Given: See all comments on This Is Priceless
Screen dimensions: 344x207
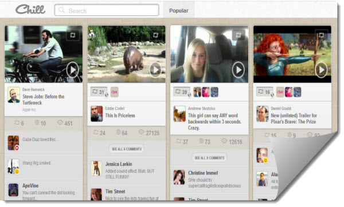Looking at the screenshot, I should click(127, 149).
